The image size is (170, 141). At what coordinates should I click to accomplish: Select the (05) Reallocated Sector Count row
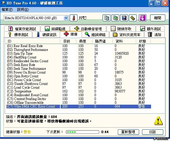coord(79,61)
